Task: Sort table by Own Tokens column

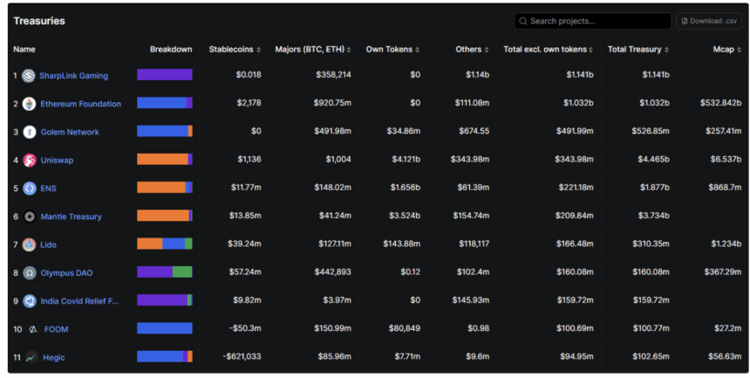Action: click(392, 50)
